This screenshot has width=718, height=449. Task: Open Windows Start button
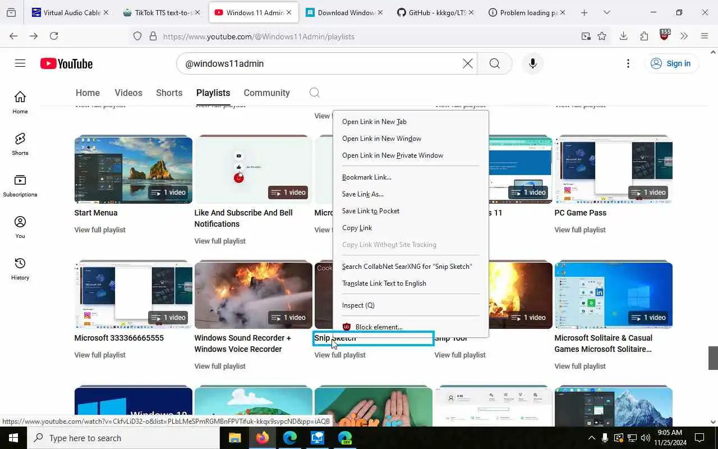[13, 438]
